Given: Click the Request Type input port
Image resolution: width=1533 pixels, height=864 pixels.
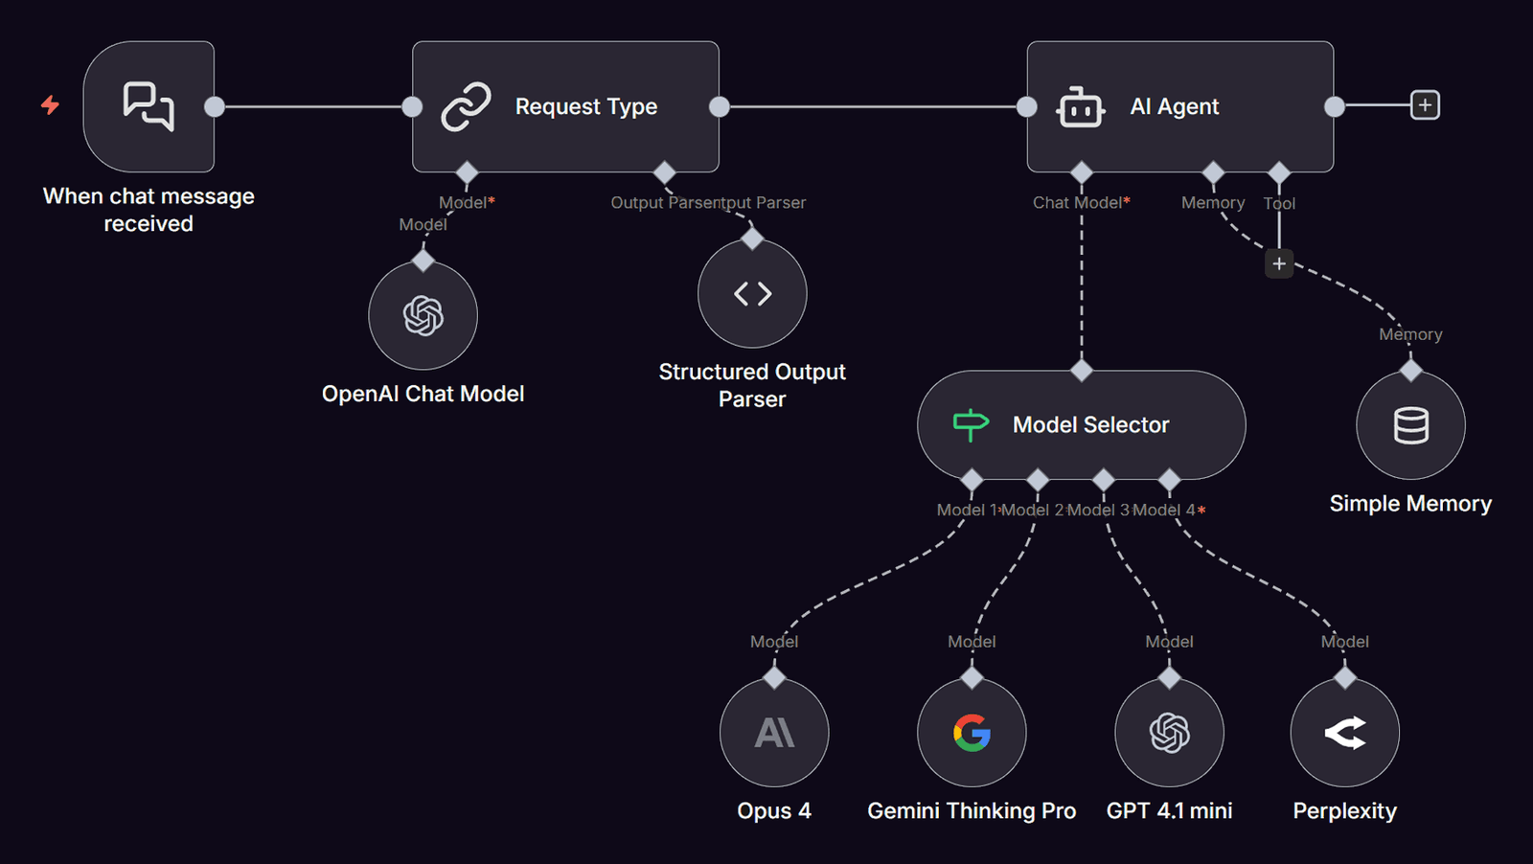Looking at the screenshot, I should 412,106.
